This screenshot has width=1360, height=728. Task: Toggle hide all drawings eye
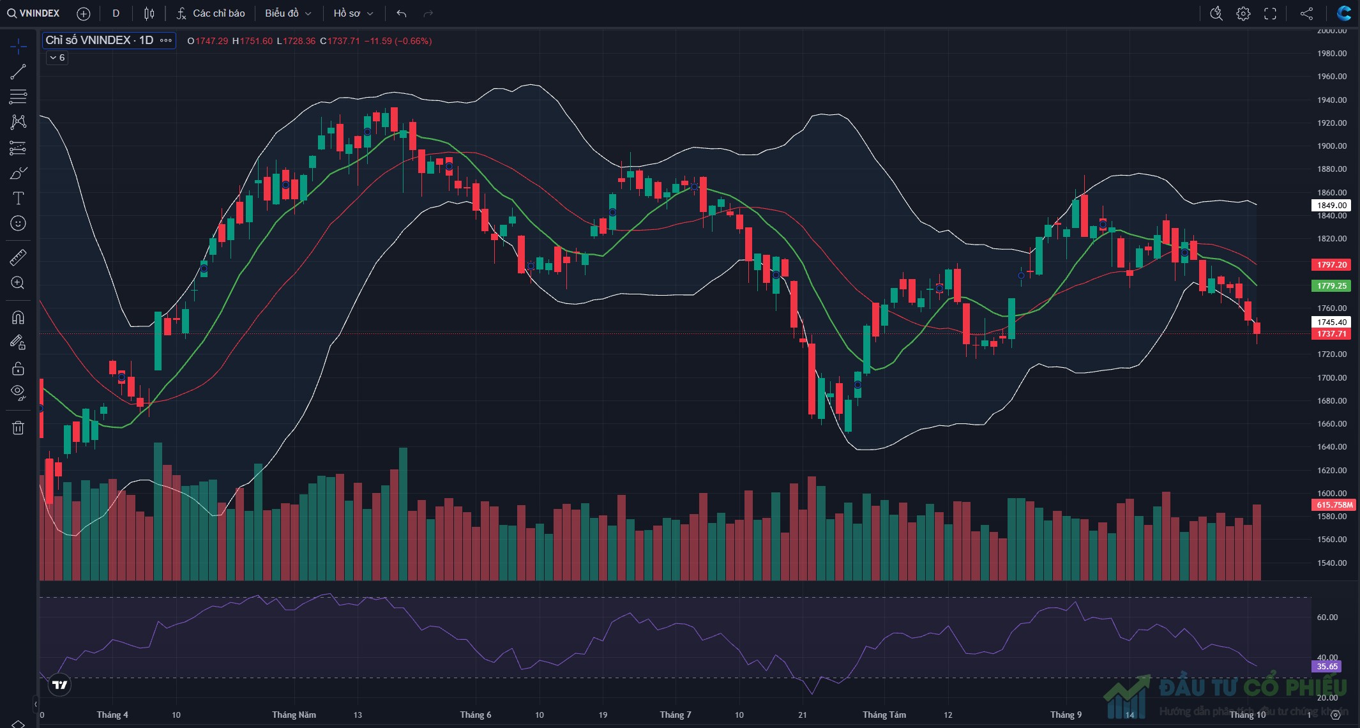(x=18, y=393)
